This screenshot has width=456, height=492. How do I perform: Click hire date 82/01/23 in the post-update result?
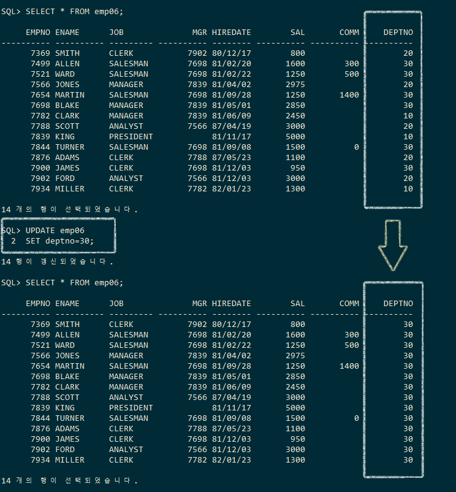pos(232,460)
